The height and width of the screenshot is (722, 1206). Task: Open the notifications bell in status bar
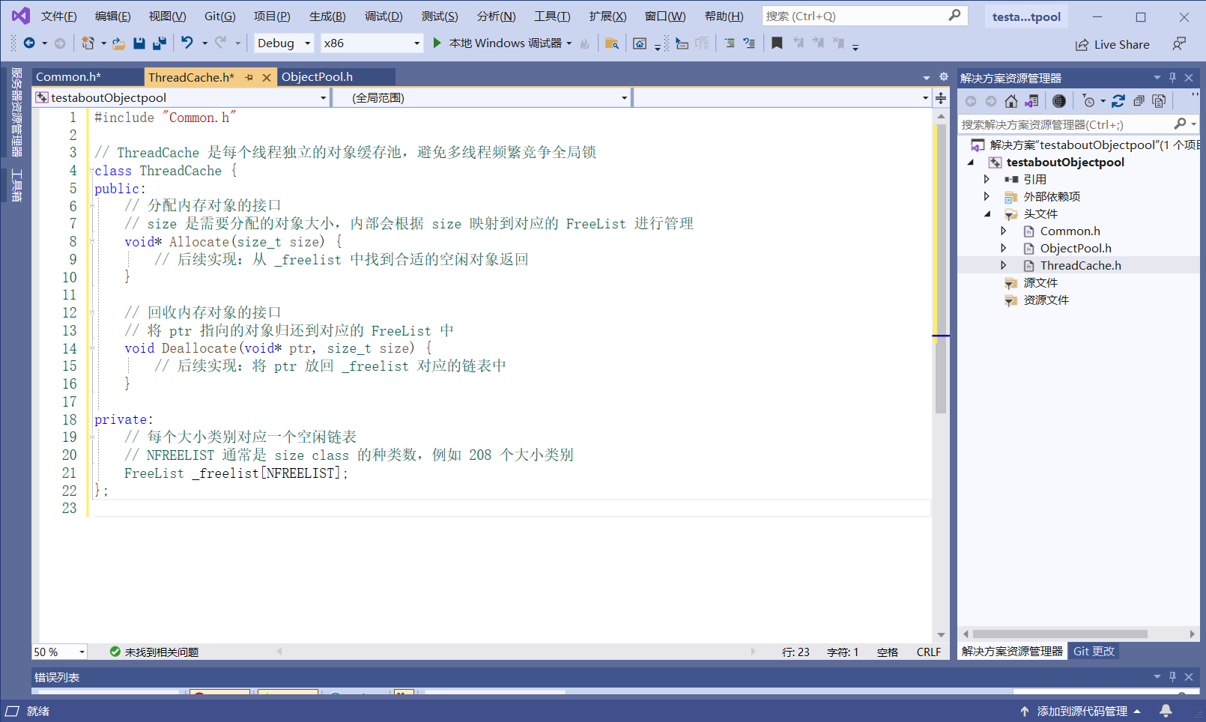(x=1166, y=711)
